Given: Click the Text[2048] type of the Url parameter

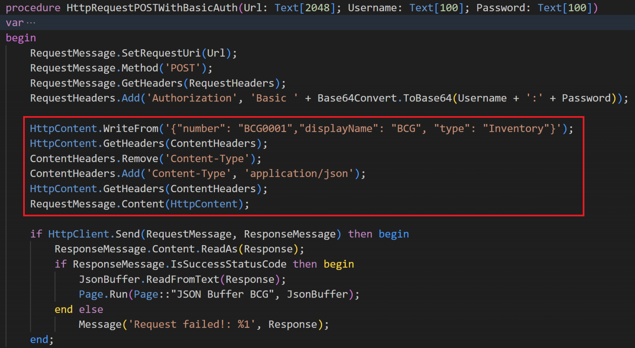Looking at the screenshot, I should point(305,7).
